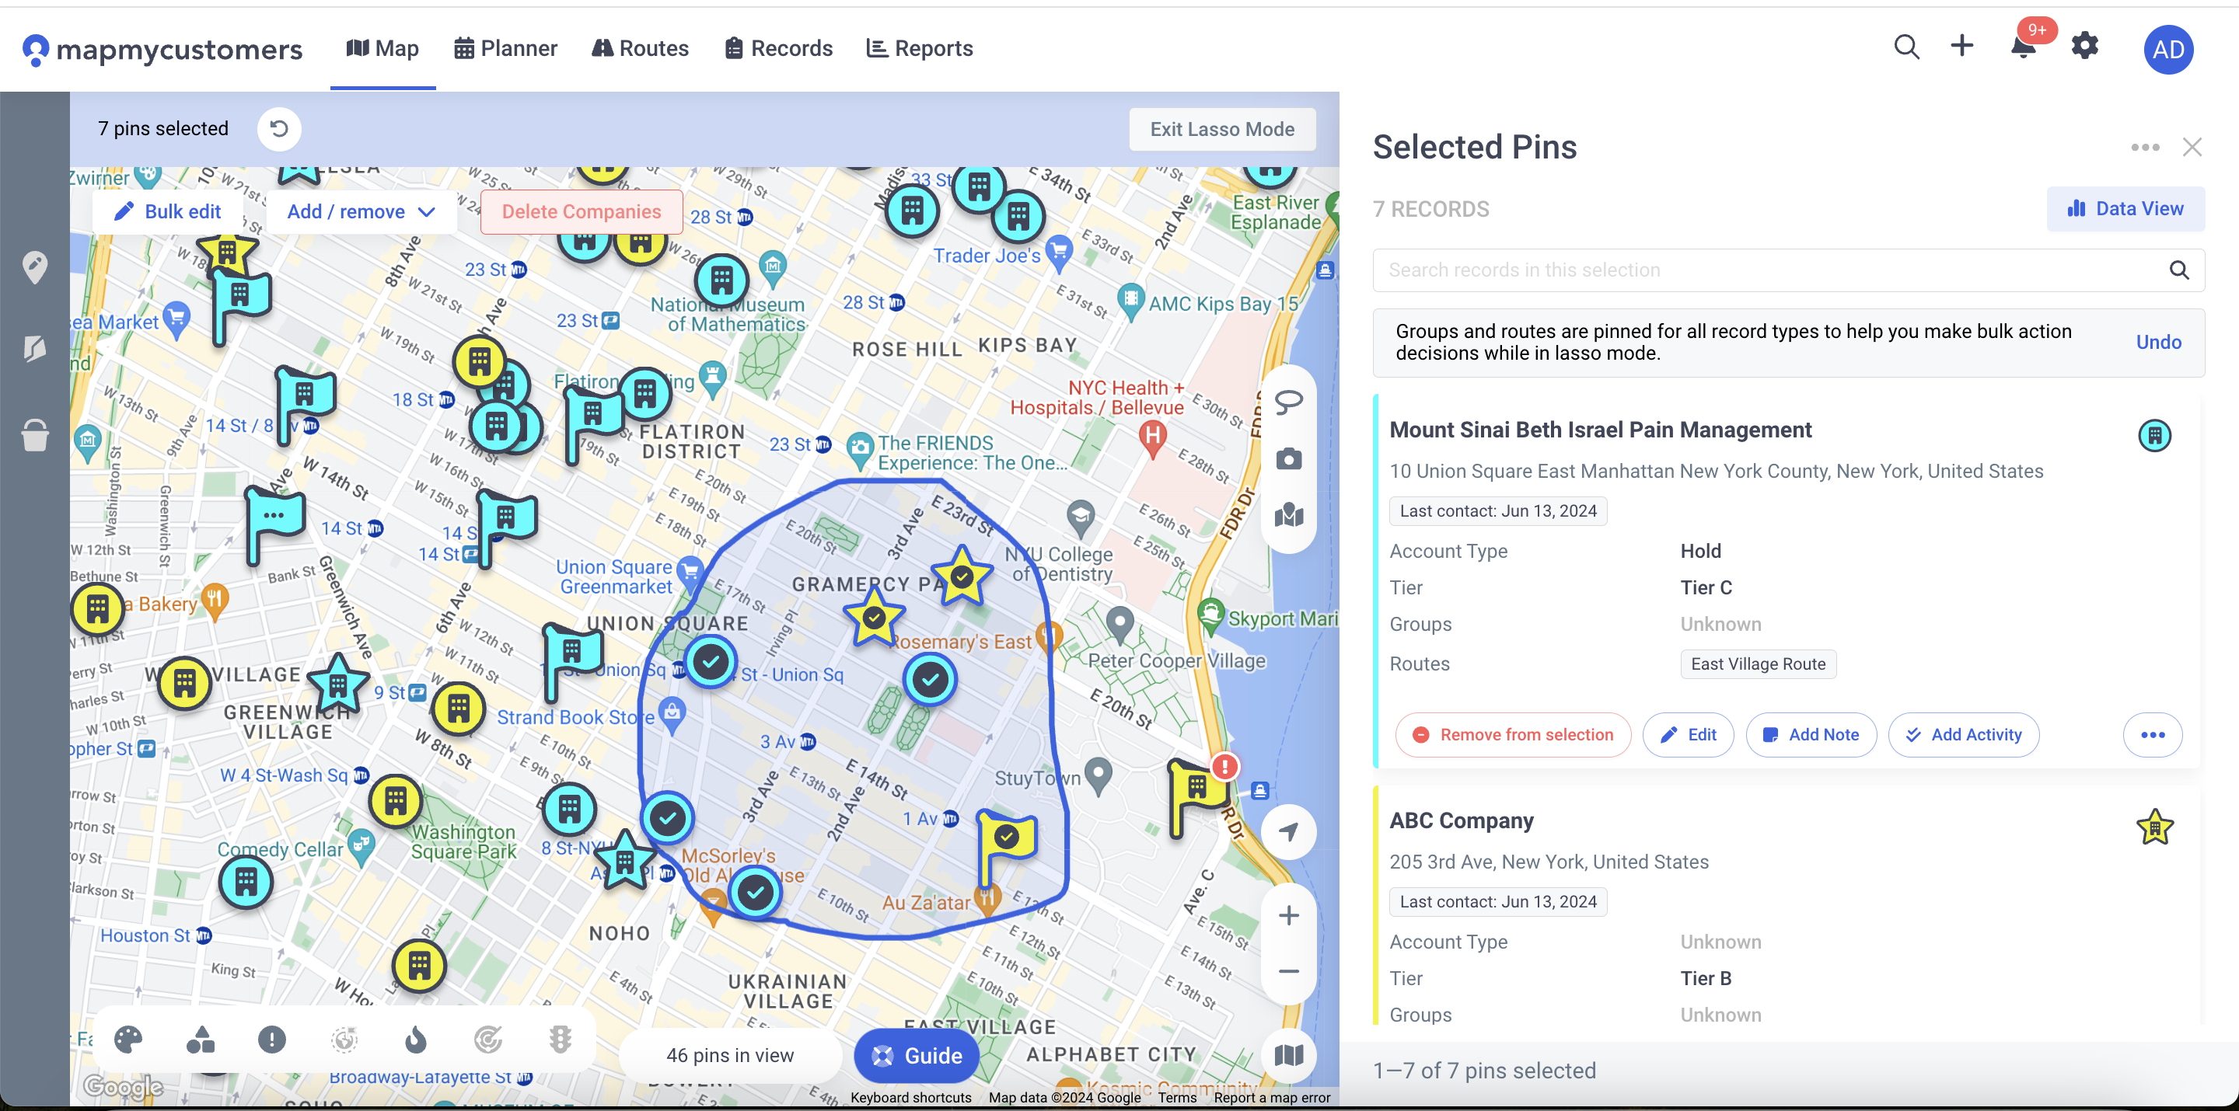
Task: Click Delete Companies button
Action: (x=581, y=211)
